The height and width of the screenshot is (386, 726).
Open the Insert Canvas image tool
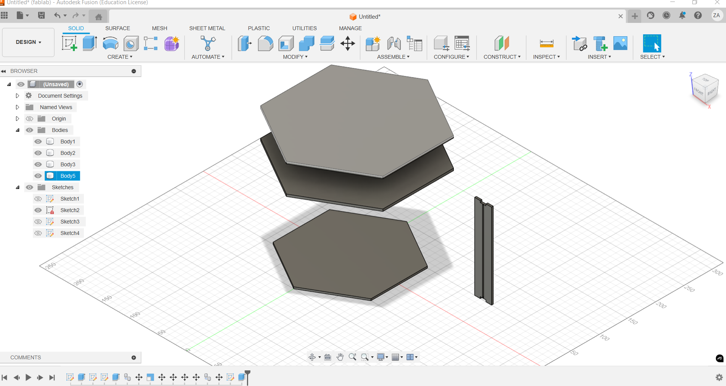pos(620,43)
